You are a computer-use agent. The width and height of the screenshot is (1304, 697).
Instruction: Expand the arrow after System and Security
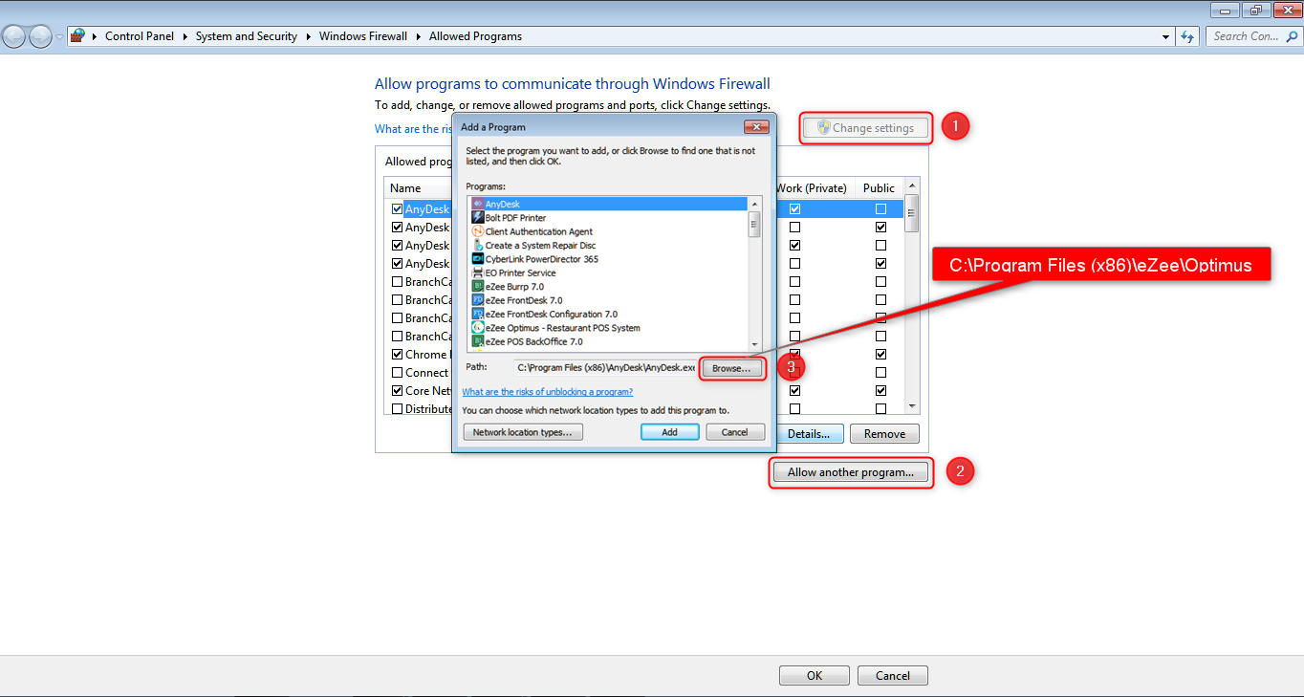pos(309,36)
